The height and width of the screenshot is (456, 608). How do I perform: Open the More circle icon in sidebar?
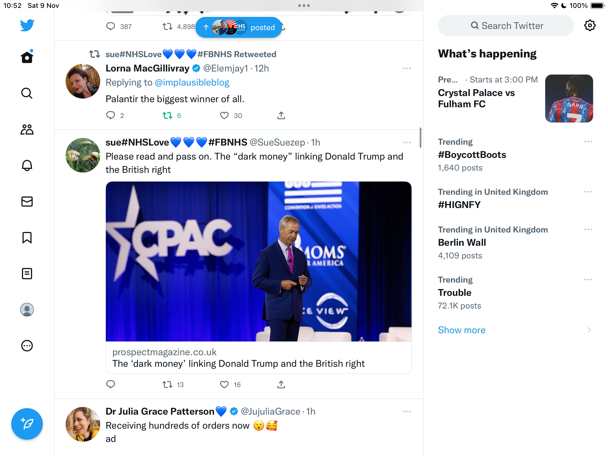coord(27,346)
